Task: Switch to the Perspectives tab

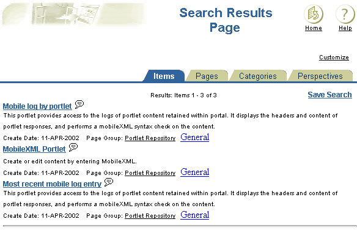Action: pos(320,76)
